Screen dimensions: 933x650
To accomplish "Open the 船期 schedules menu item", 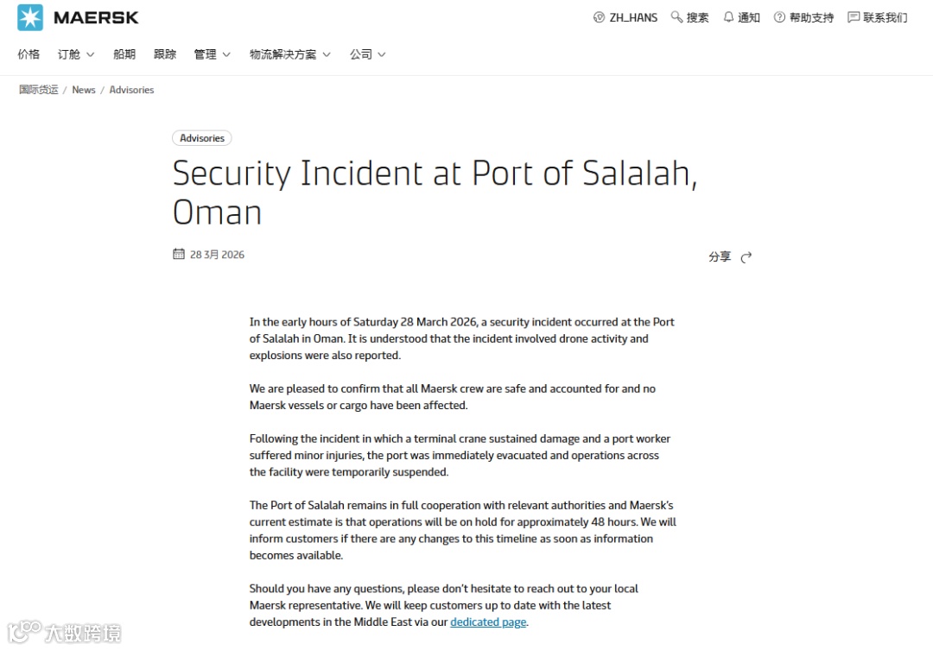I will tap(124, 54).
